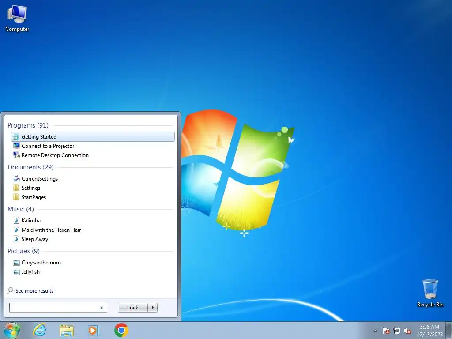The height and width of the screenshot is (339, 452).
Task: Open Connect to a Projector result
Action: click(x=93, y=146)
